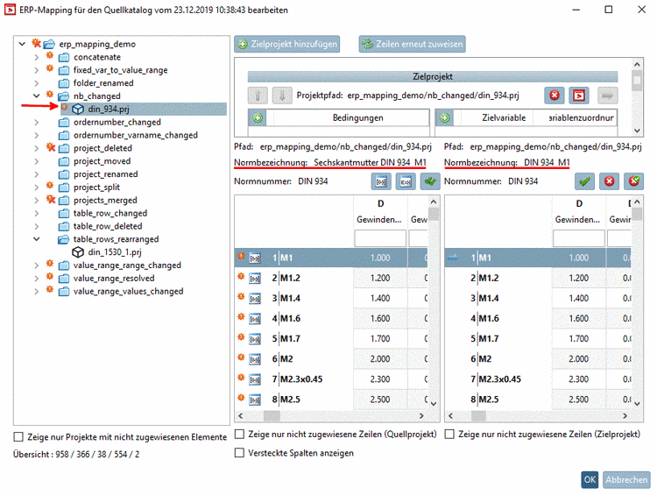Click red X with check icon in target panel
The width and height of the screenshot is (657, 495).
coord(634,181)
